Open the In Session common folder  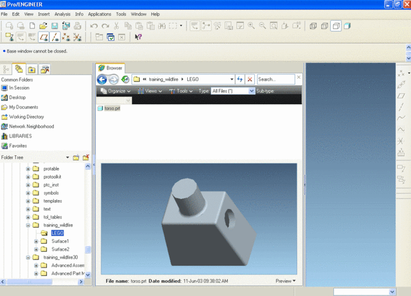(x=15, y=88)
